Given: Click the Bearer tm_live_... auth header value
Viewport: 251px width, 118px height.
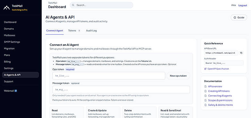Looking at the screenshot, I should coord(224,63).
